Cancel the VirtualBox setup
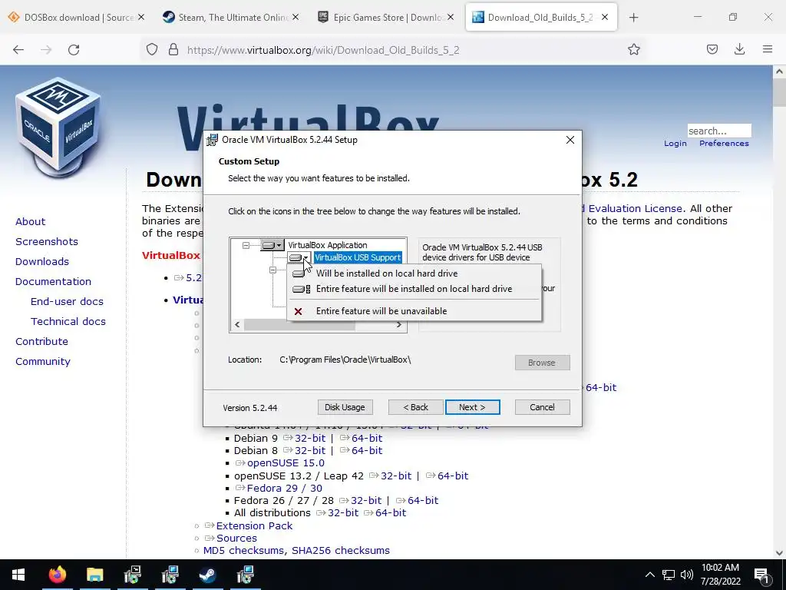Viewport: 786px width, 590px height. (543, 407)
